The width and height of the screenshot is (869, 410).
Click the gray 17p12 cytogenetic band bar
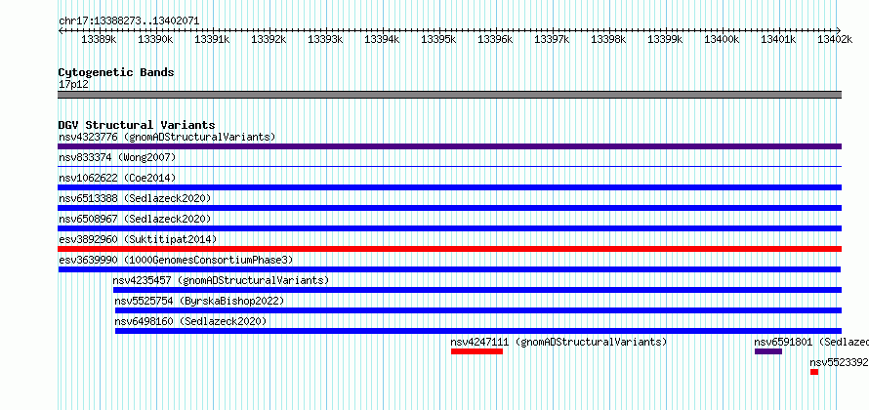(449, 95)
